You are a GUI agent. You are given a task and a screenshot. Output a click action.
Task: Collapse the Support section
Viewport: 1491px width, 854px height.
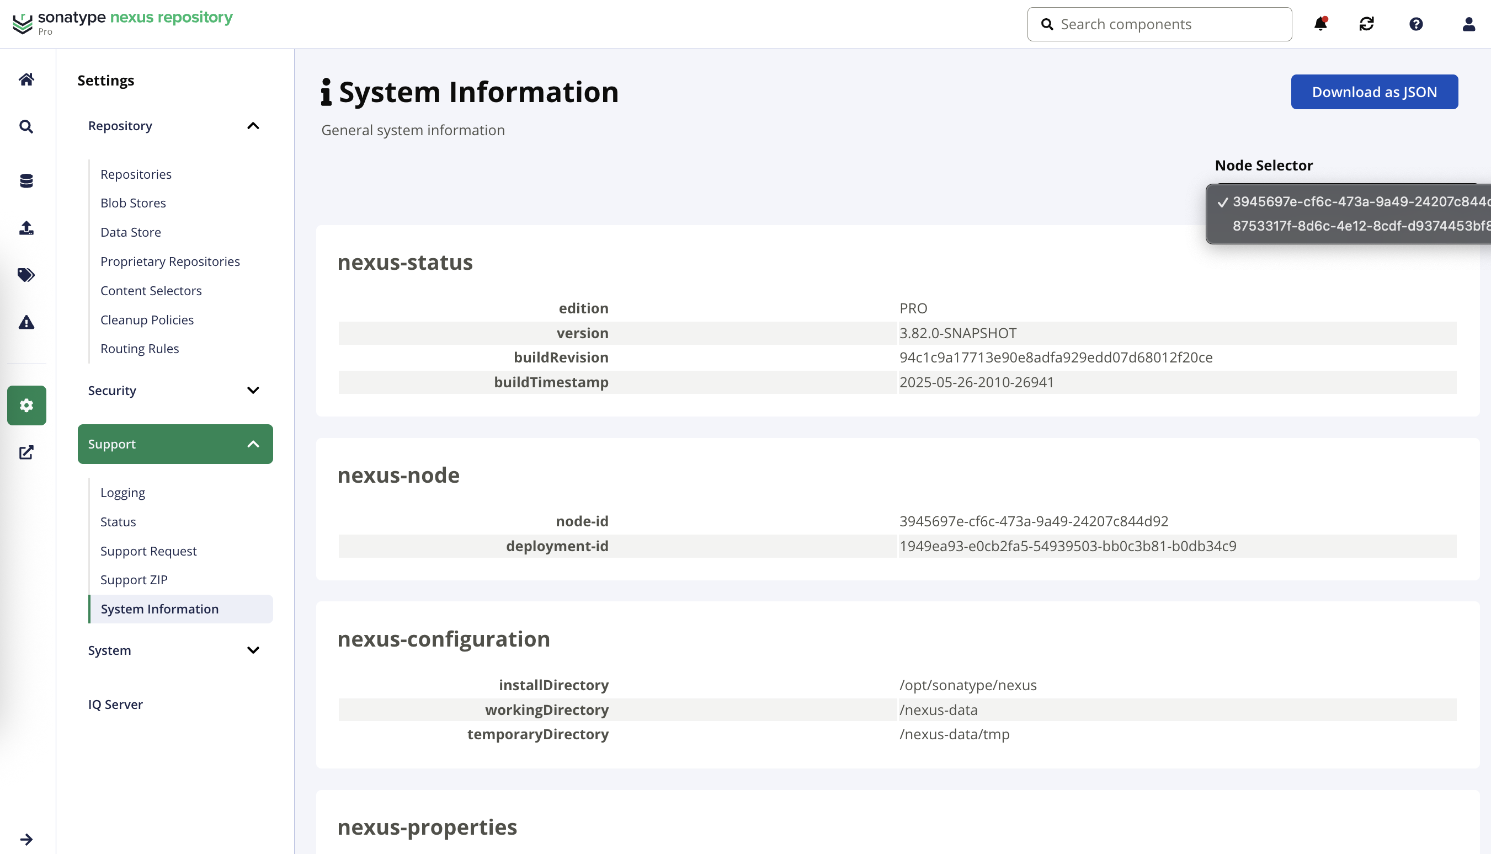175,444
